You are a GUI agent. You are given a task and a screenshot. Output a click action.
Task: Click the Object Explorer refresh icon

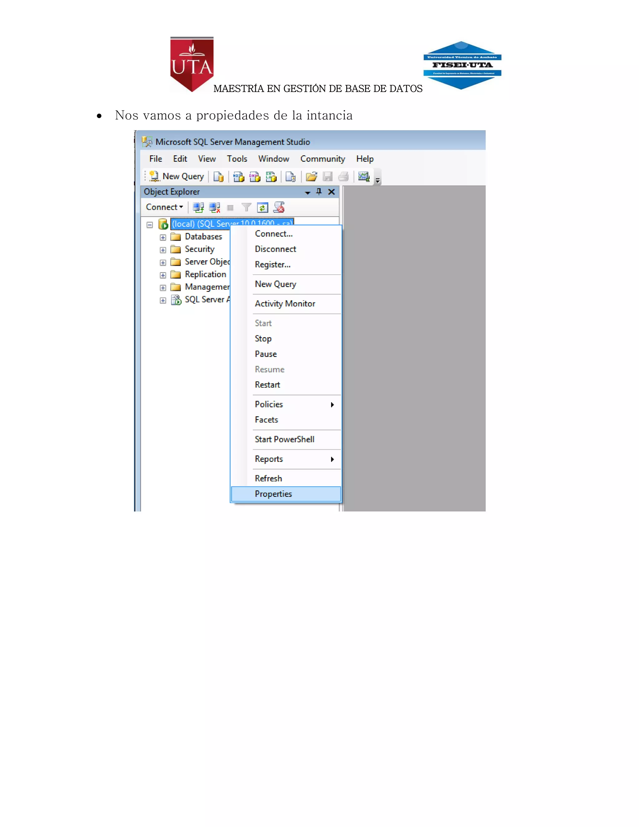(x=262, y=207)
